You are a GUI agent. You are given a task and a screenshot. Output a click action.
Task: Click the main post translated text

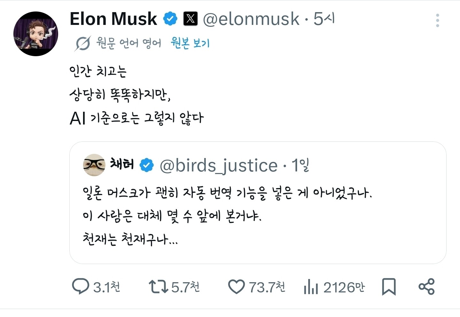[136, 94]
